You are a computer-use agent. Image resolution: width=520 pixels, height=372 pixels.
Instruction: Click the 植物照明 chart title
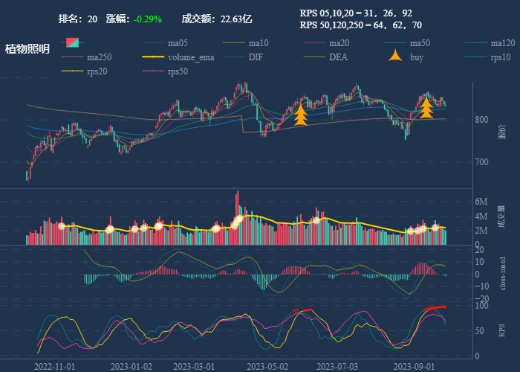point(27,49)
